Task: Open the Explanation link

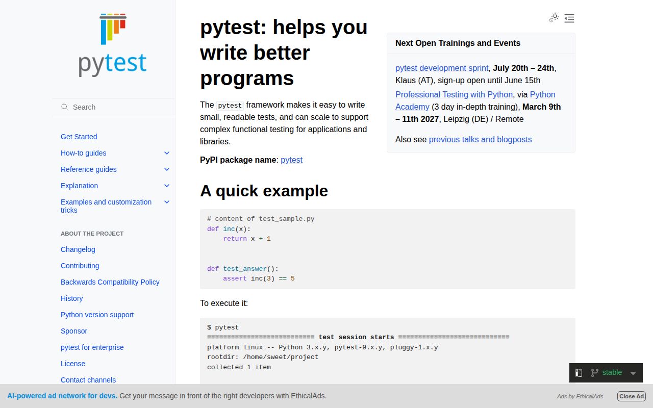Action: pyautogui.click(x=79, y=186)
